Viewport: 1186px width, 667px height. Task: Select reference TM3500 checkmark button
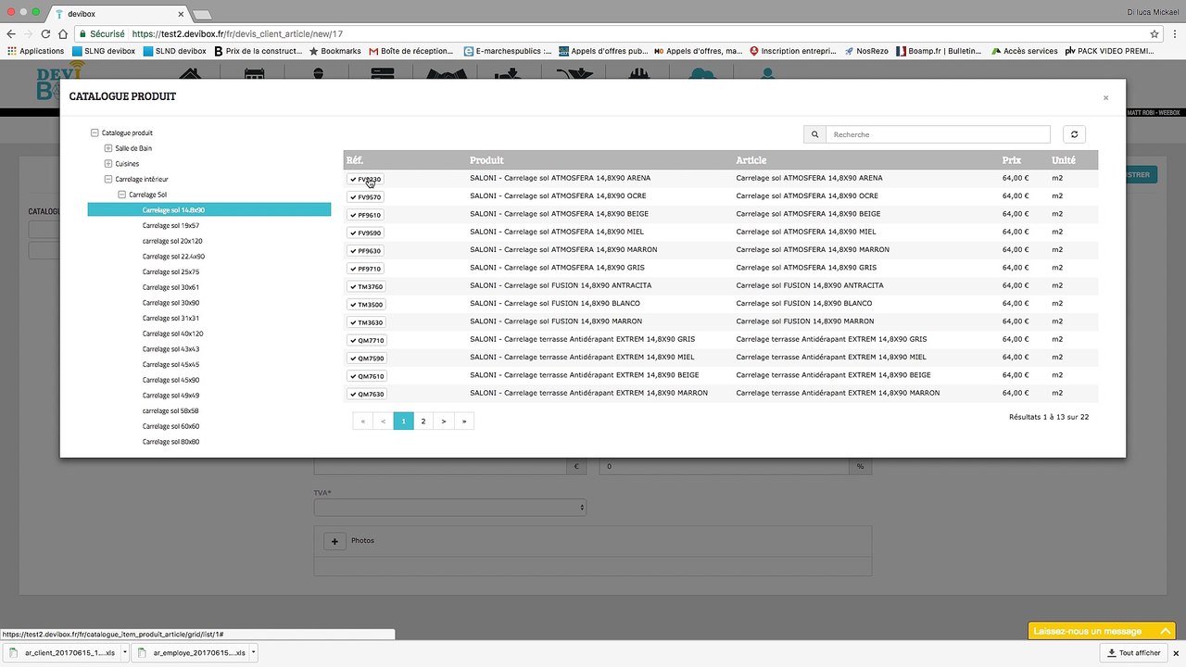click(x=366, y=305)
